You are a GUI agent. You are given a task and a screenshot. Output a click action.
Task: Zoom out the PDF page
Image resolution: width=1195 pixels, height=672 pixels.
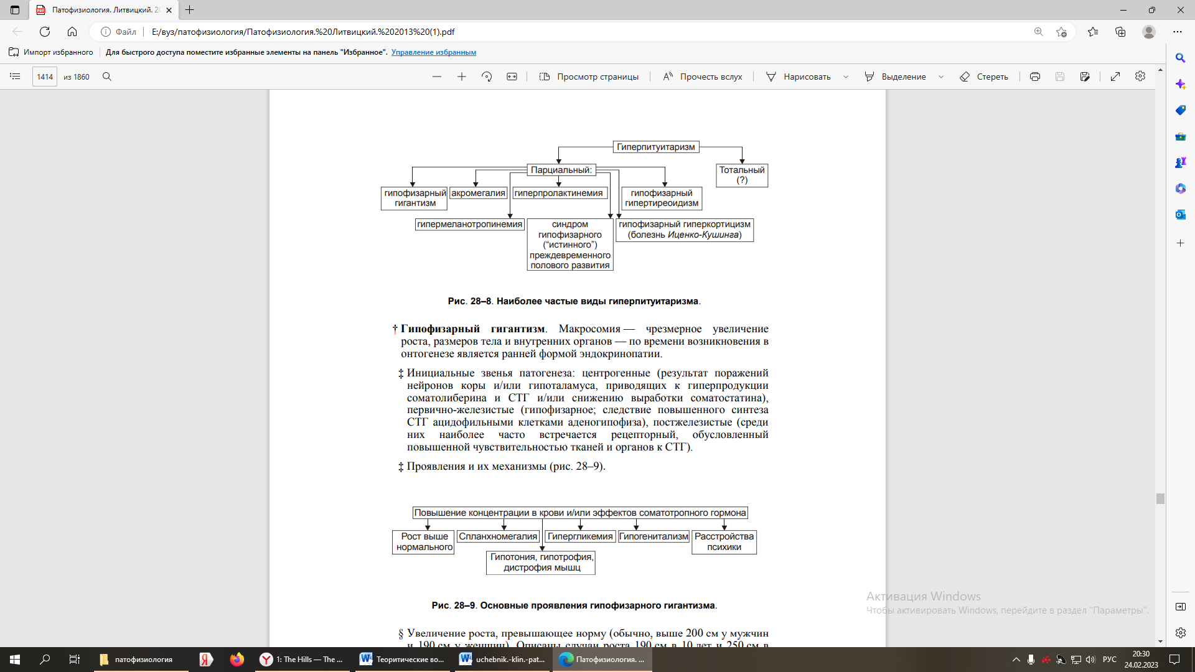(437, 77)
